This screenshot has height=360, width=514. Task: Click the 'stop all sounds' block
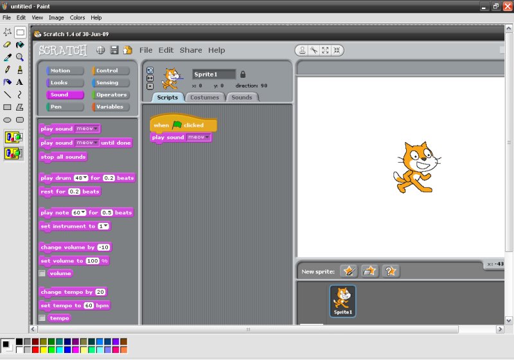tap(63, 157)
